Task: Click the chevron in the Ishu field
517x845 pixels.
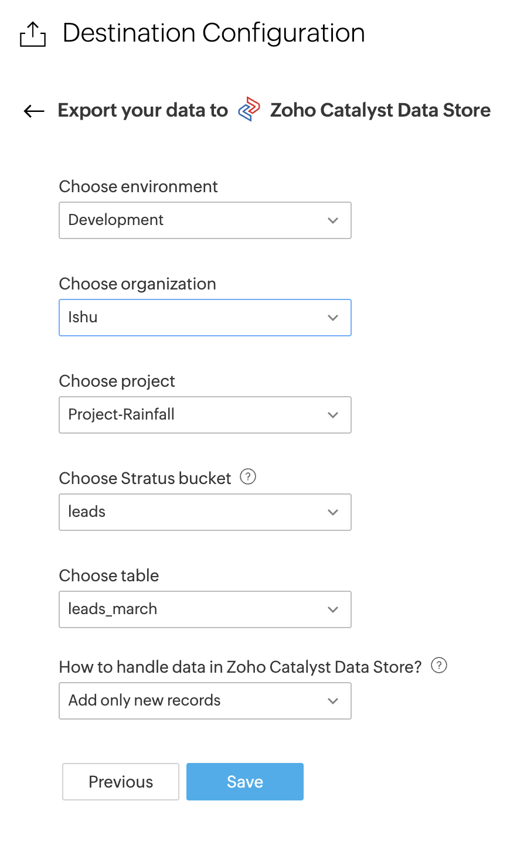Action: point(333,318)
